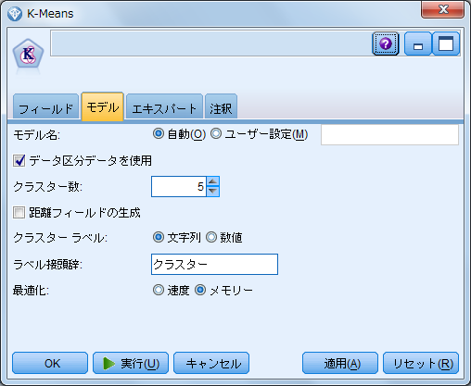Switch to the フィールド tab

pyautogui.click(x=45, y=106)
